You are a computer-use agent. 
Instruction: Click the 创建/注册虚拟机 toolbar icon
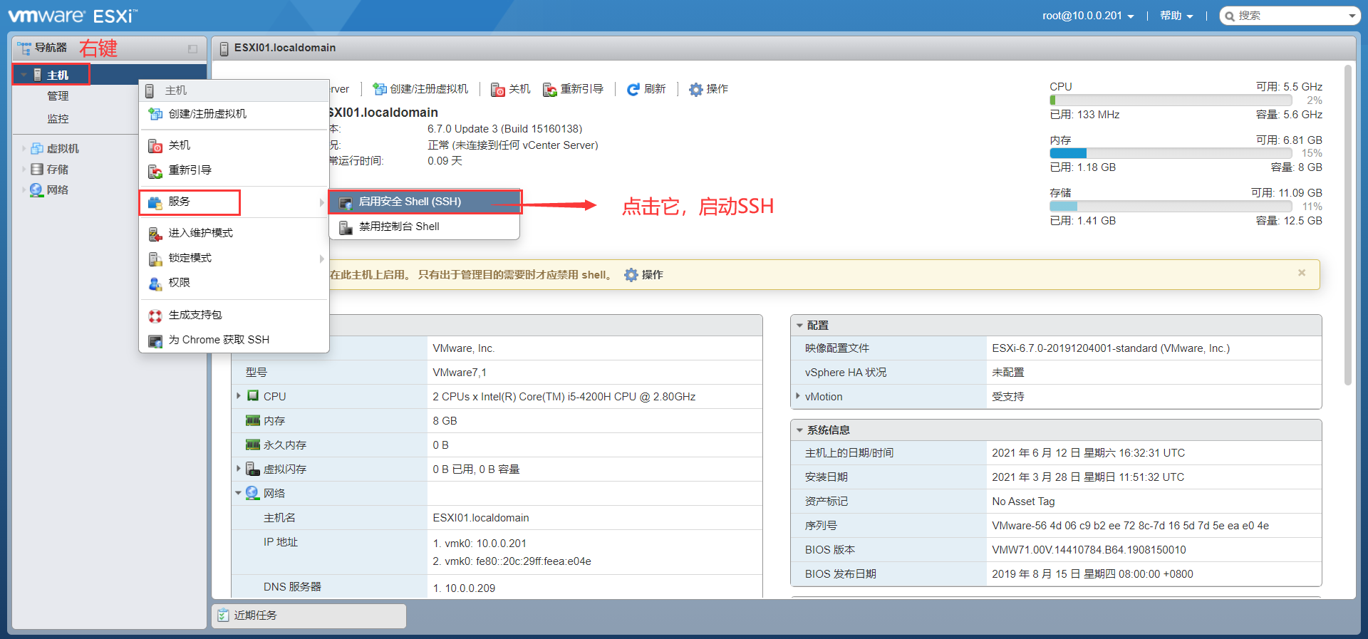coord(380,89)
